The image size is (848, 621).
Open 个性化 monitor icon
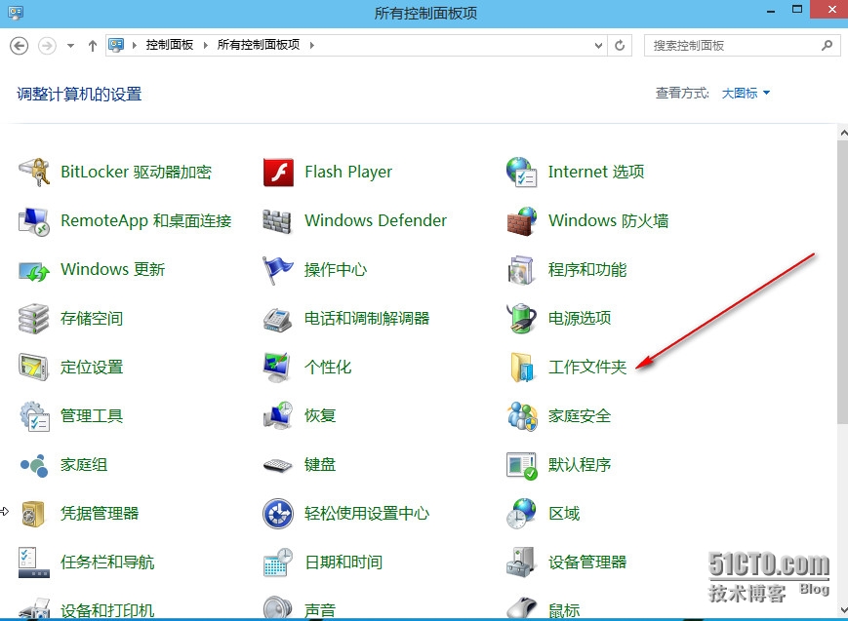[x=277, y=367]
